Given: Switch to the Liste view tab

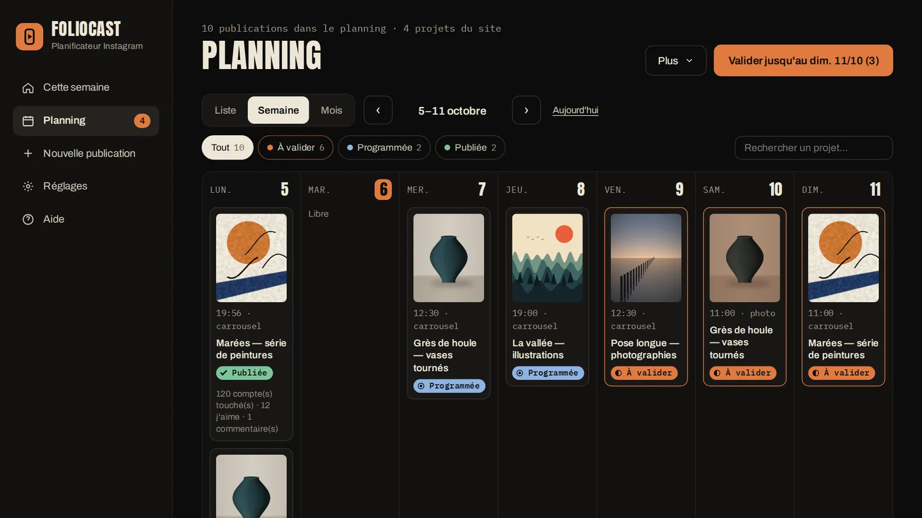Looking at the screenshot, I should (225, 110).
